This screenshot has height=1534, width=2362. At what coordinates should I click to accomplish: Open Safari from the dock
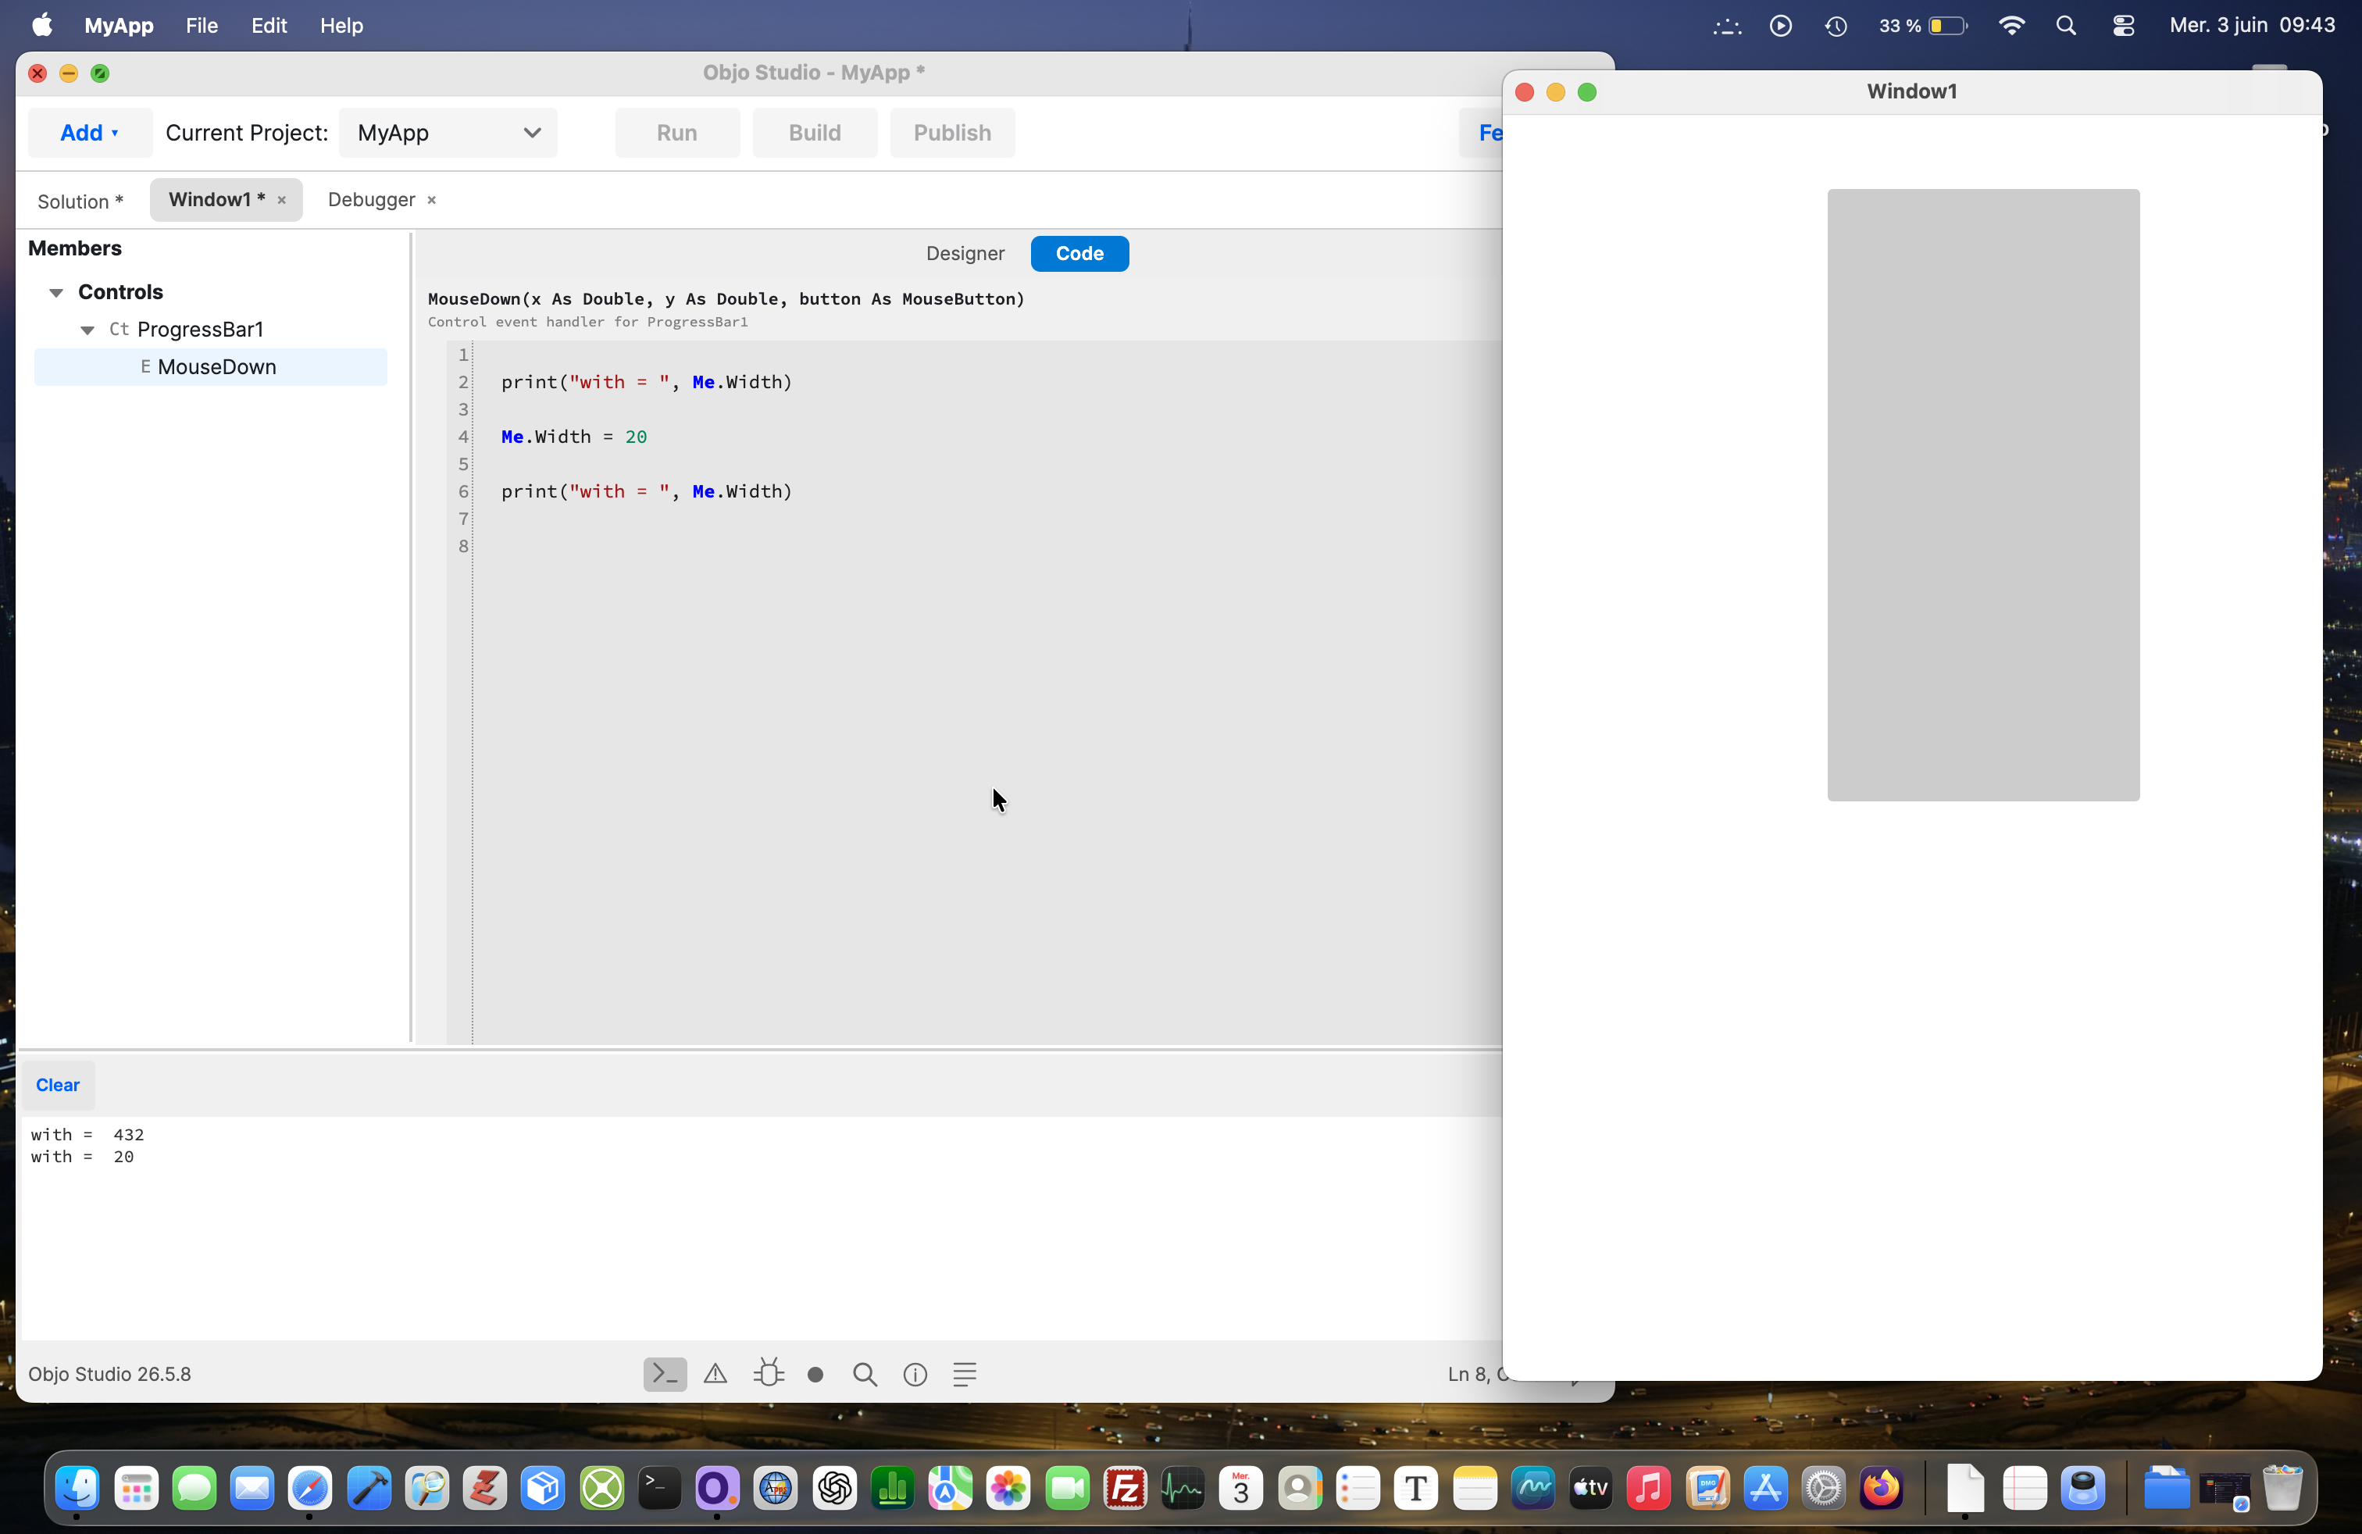[x=309, y=1487]
